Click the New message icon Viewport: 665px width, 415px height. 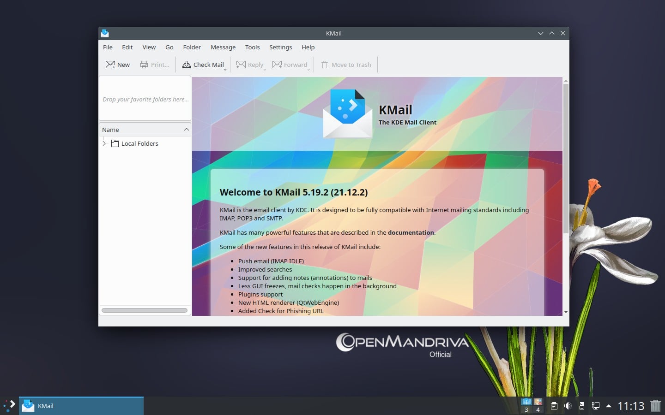tap(111, 65)
